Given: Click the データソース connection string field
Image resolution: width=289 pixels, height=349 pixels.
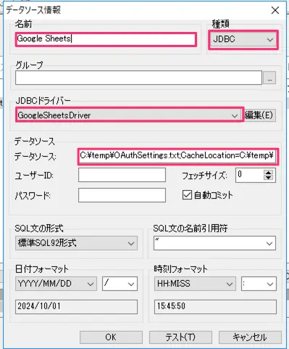Looking at the screenshot, I should [x=178, y=156].
